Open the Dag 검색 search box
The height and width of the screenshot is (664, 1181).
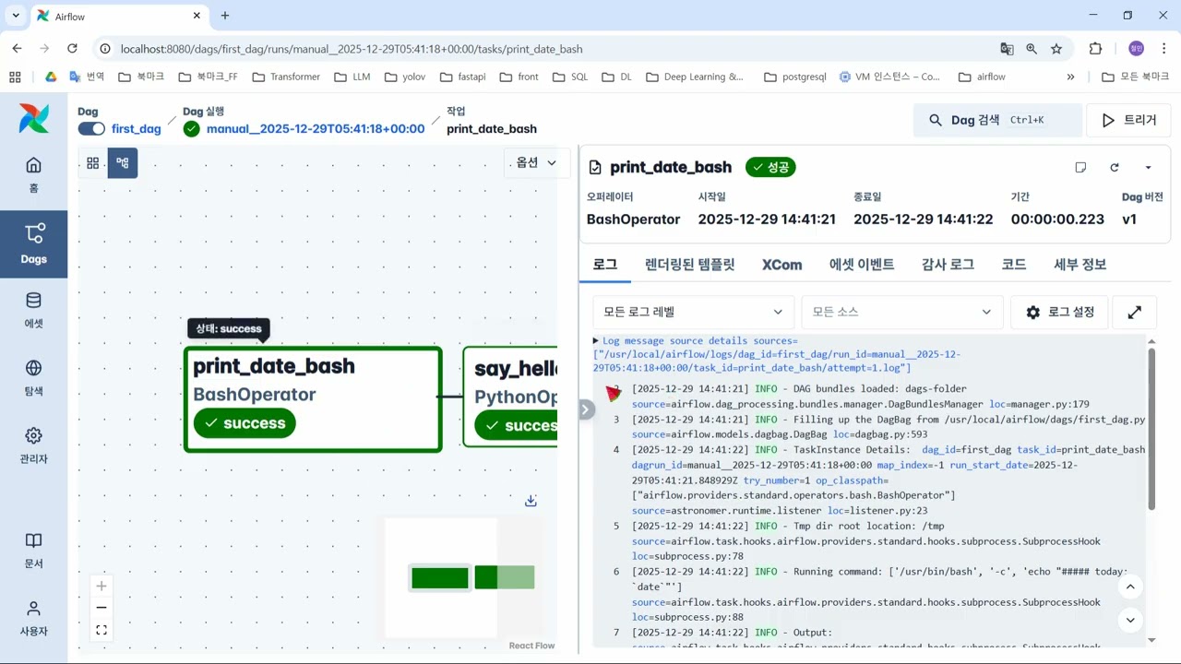(997, 120)
